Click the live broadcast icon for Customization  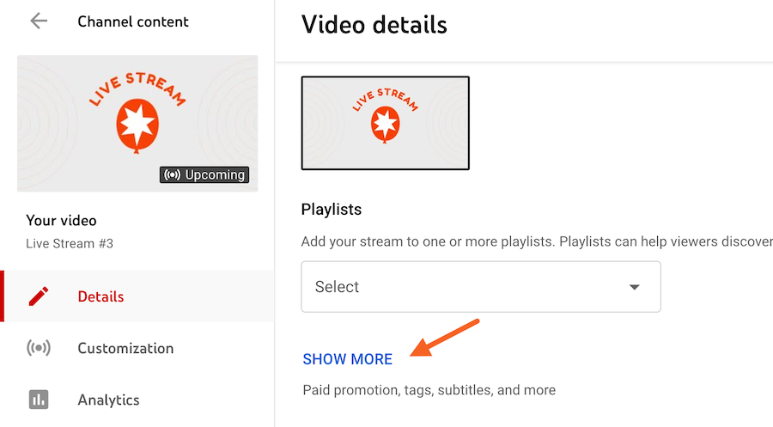click(x=39, y=348)
